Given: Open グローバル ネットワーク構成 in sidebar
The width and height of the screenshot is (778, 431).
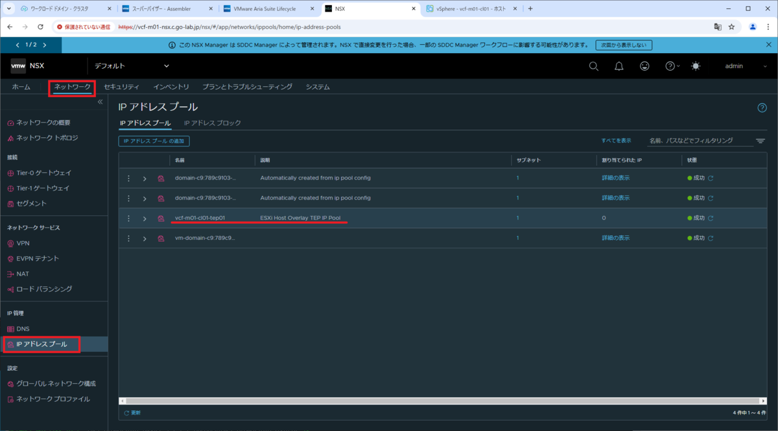Looking at the screenshot, I should [56, 384].
